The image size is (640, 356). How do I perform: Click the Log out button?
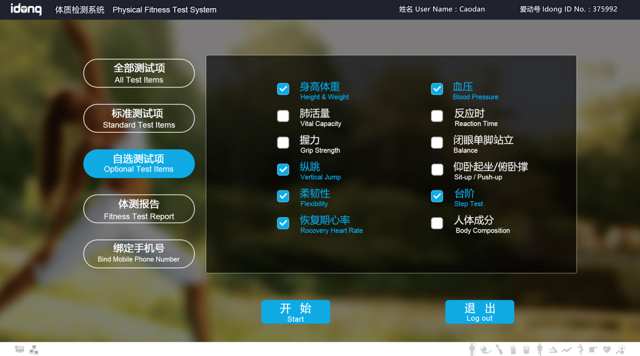[479, 312]
